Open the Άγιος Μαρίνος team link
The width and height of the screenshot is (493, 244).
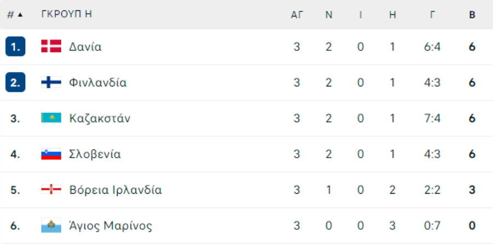click(x=110, y=226)
